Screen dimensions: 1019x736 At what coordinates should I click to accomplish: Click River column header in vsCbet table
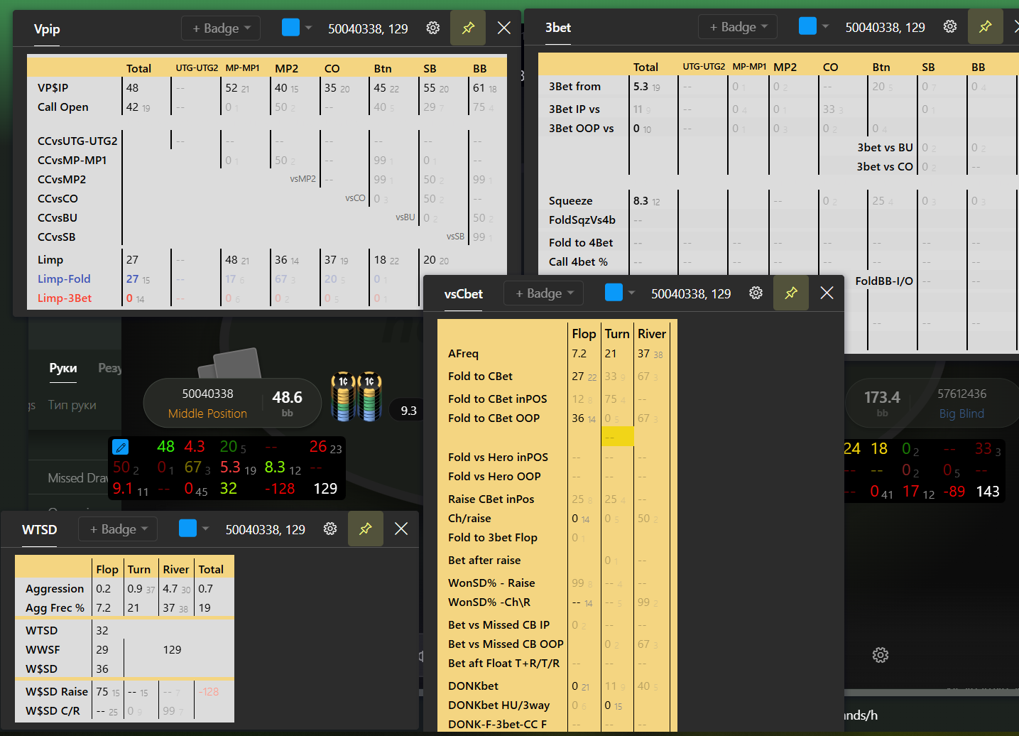[651, 334]
